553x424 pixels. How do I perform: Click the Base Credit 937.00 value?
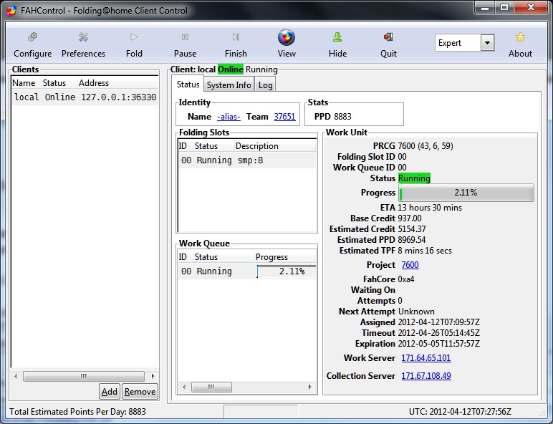(x=410, y=218)
